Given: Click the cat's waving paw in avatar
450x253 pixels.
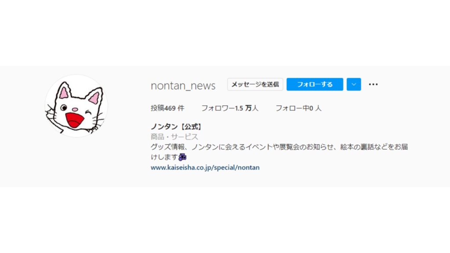Looking at the screenshot, I should click(51, 113).
